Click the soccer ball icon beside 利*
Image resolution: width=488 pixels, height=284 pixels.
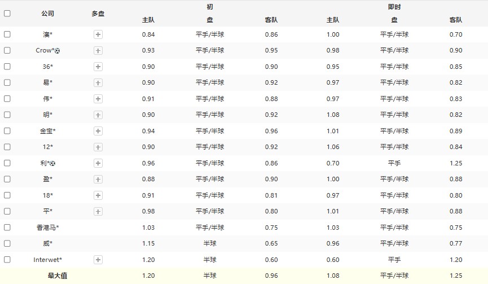53,164
